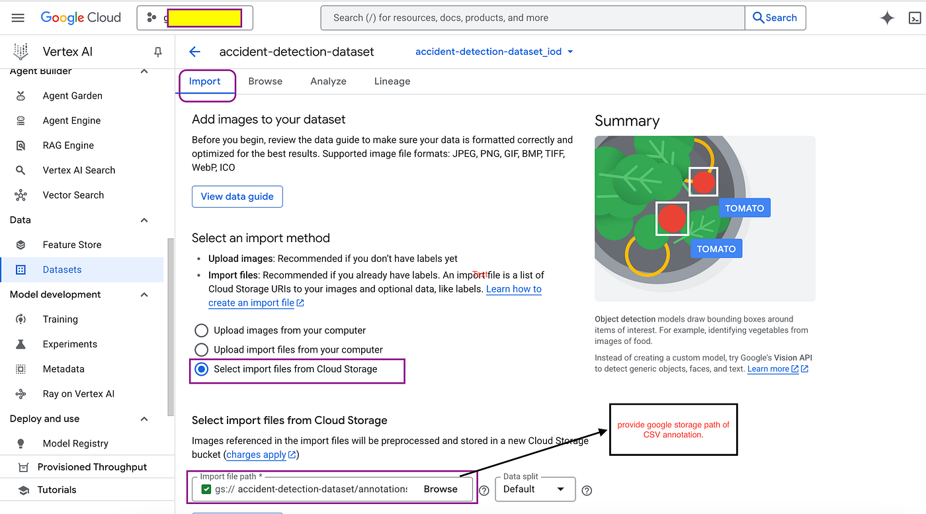
Task: Click the Metadata icon
Action: [21, 369]
